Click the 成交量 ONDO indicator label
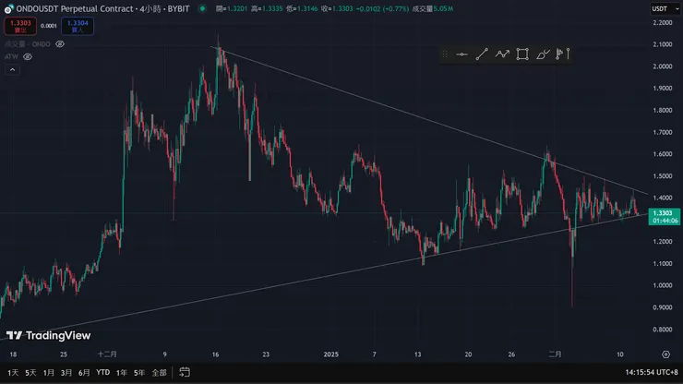This screenshot has width=683, height=384. 28,44
